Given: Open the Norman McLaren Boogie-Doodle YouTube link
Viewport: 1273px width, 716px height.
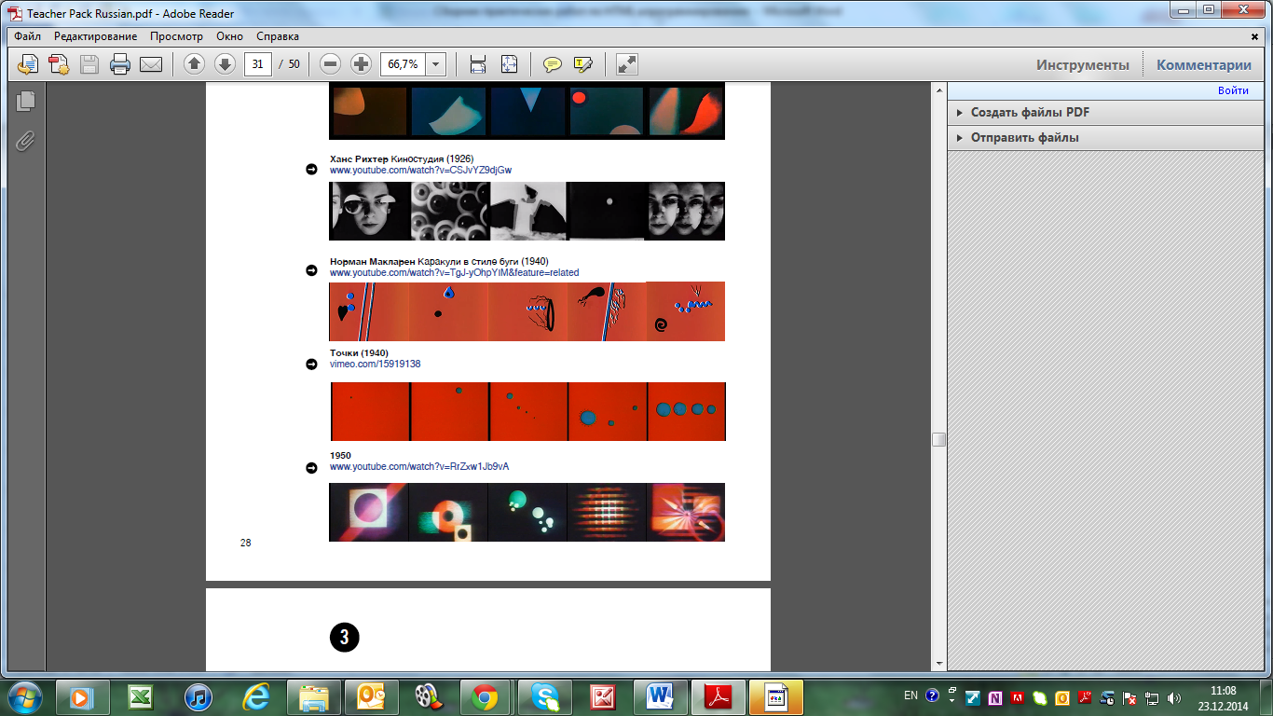Looking at the screenshot, I should point(455,273).
